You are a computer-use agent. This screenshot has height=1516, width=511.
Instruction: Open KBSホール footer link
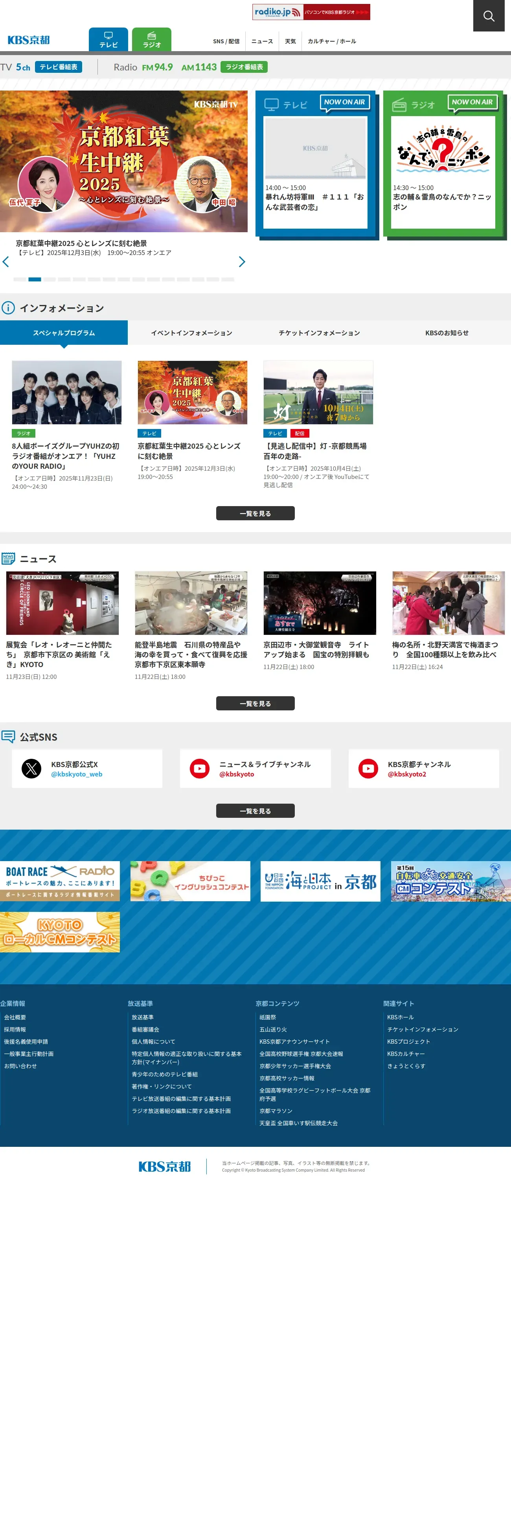click(x=401, y=1017)
